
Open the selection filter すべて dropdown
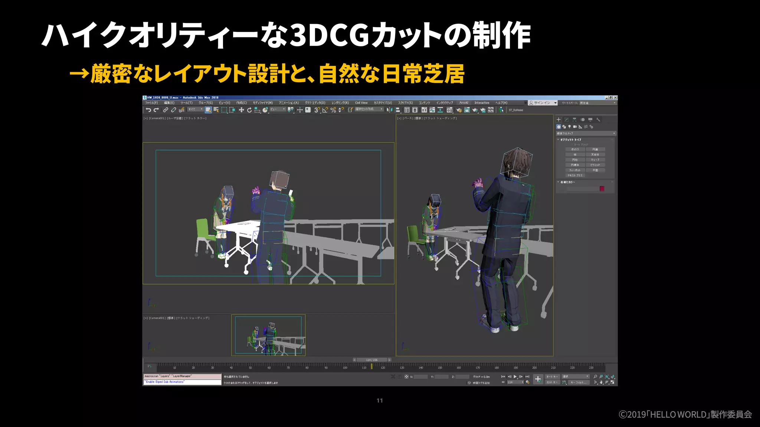(x=196, y=109)
